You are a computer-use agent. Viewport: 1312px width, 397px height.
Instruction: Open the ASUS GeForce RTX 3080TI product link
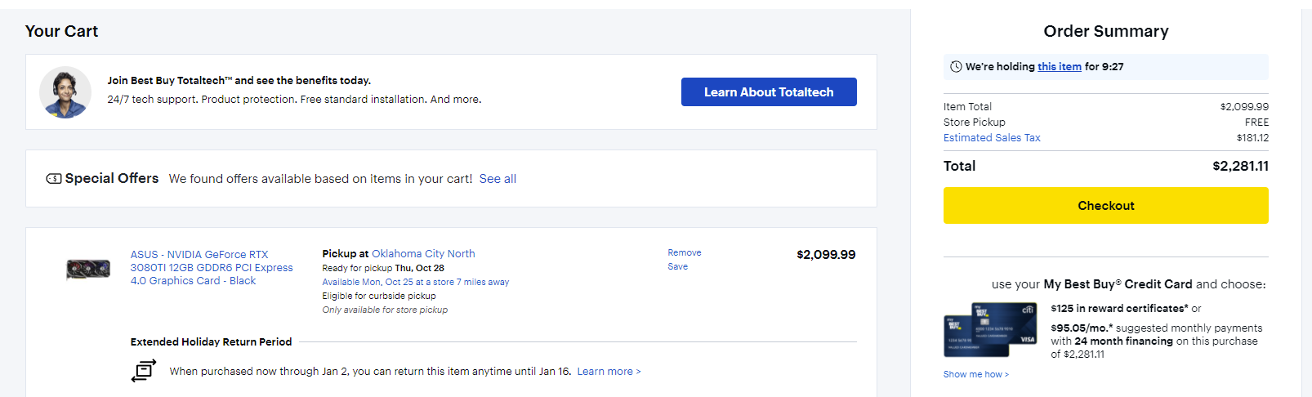(211, 267)
